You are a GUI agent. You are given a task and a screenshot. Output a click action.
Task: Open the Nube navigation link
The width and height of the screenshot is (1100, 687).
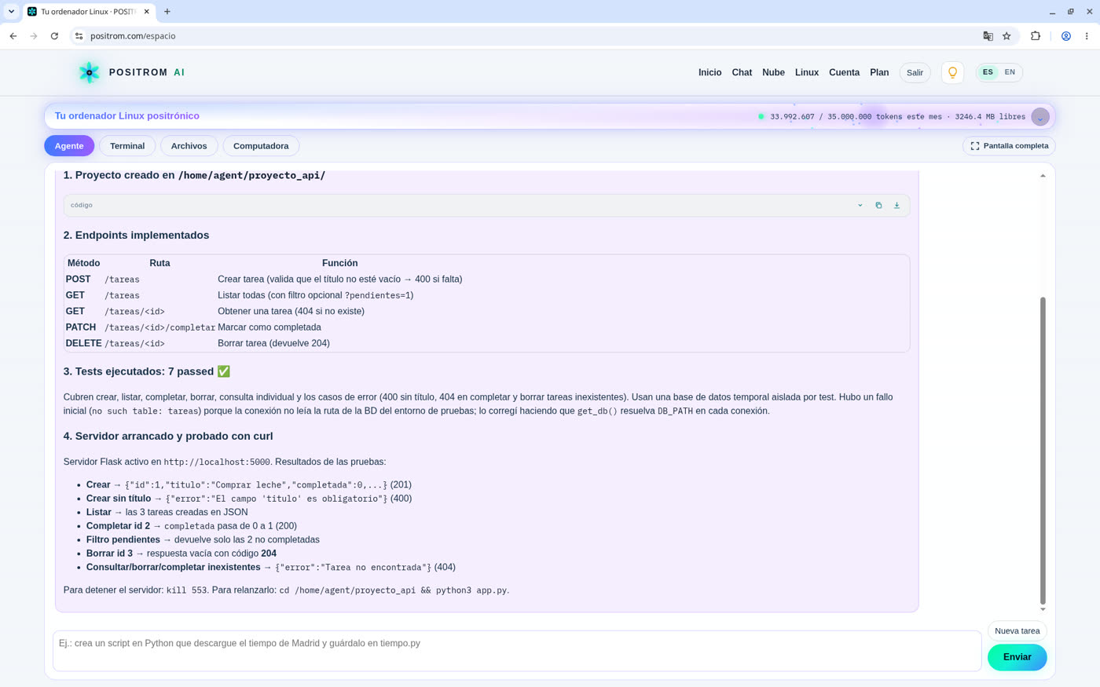pos(773,72)
